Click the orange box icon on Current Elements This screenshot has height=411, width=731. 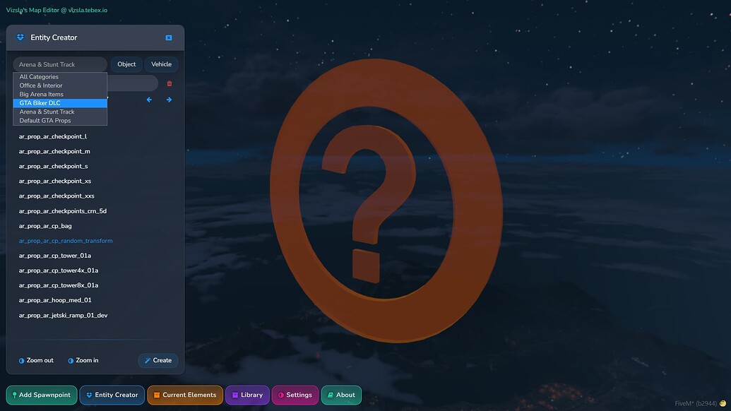click(156, 395)
